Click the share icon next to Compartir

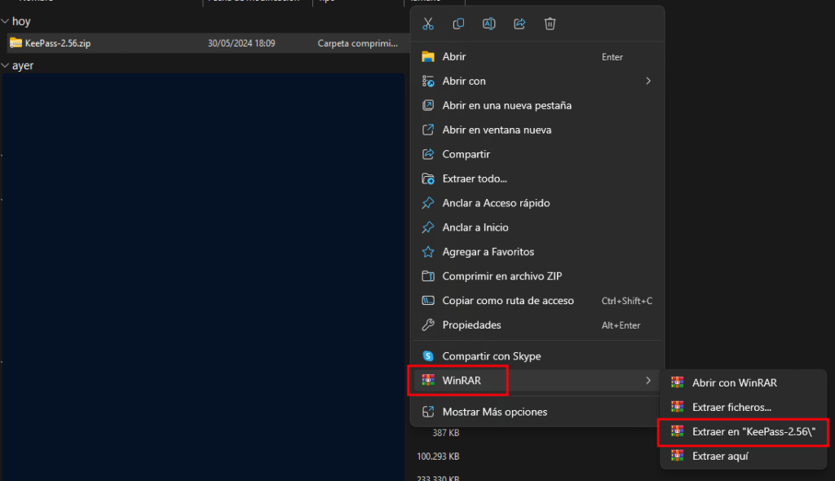(x=428, y=154)
